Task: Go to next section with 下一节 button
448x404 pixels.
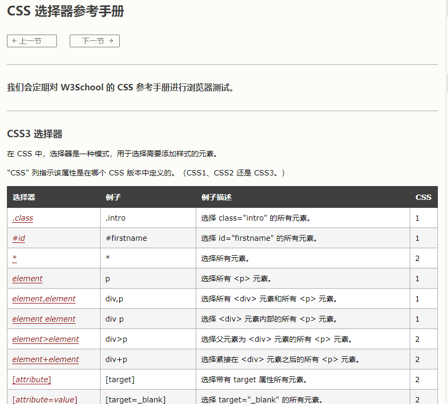Action: click(x=95, y=41)
